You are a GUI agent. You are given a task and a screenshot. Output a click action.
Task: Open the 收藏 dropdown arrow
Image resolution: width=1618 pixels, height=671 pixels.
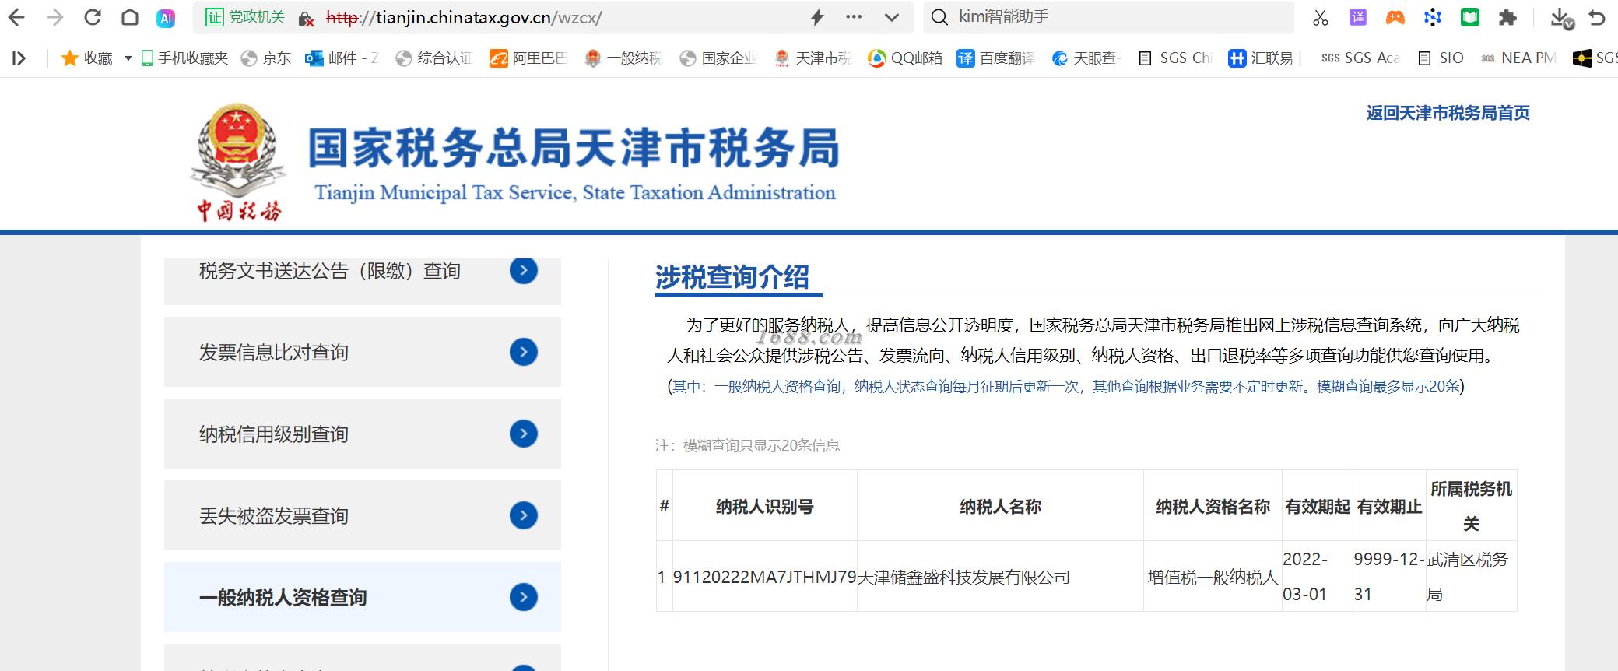point(128,58)
